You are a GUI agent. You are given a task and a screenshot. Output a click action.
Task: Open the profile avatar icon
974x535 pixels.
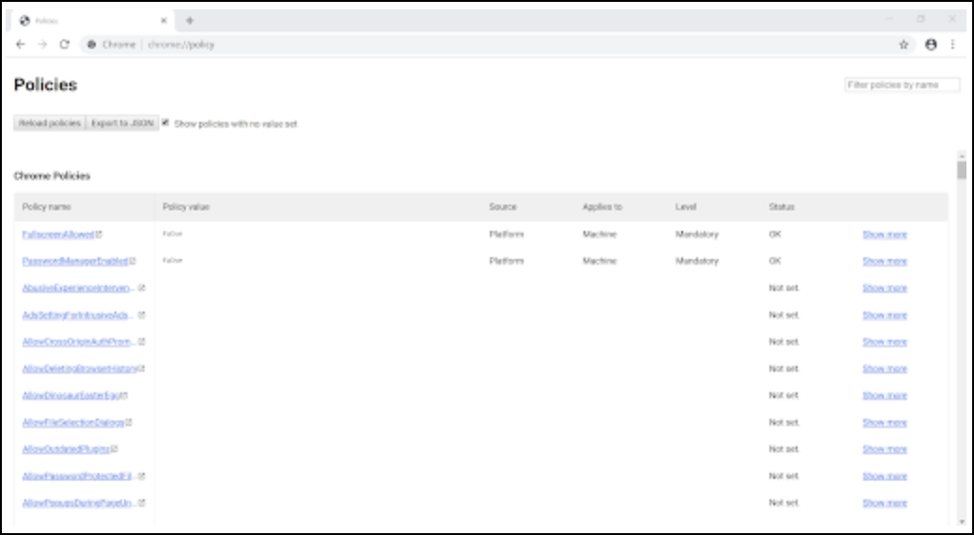931,44
